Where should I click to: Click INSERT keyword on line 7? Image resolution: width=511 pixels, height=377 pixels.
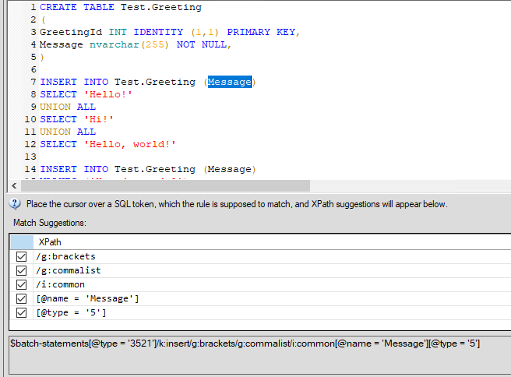click(x=58, y=82)
